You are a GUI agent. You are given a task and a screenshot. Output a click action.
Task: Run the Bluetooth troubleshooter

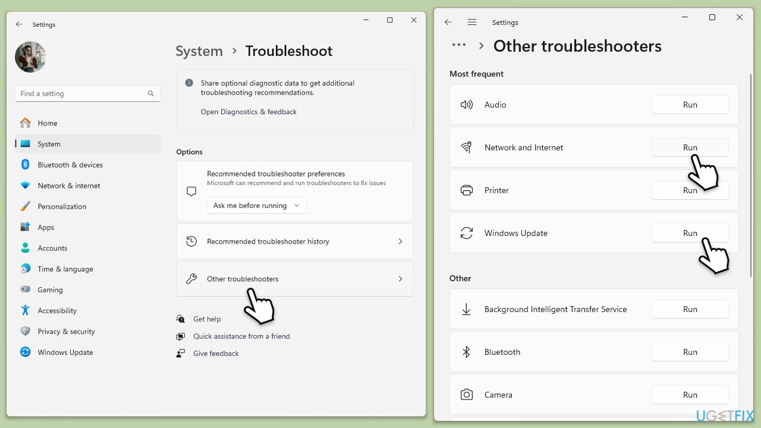point(690,352)
